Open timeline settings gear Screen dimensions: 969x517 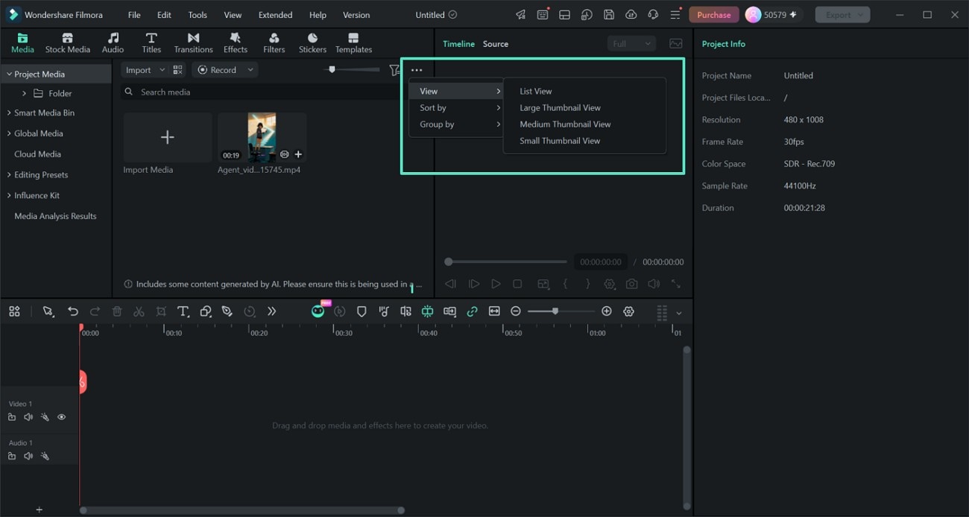[x=628, y=311]
